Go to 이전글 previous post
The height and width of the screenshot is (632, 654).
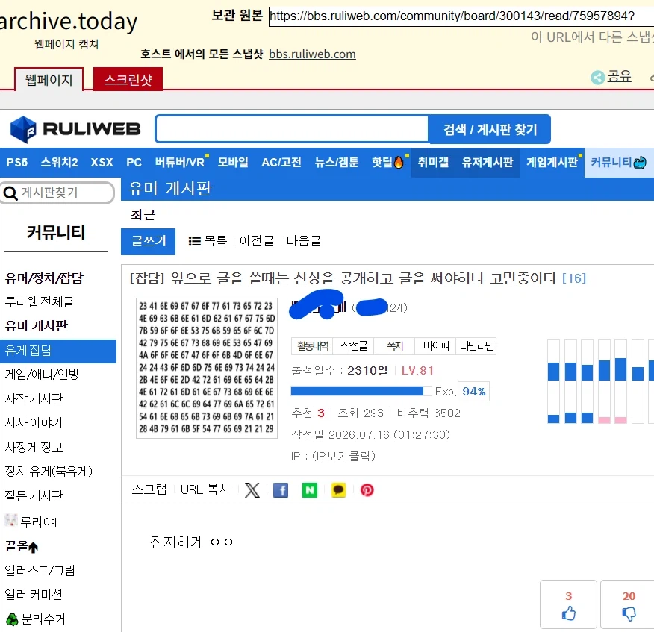coord(257,241)
